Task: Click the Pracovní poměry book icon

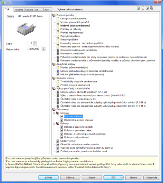Action: tap(54, 15)
